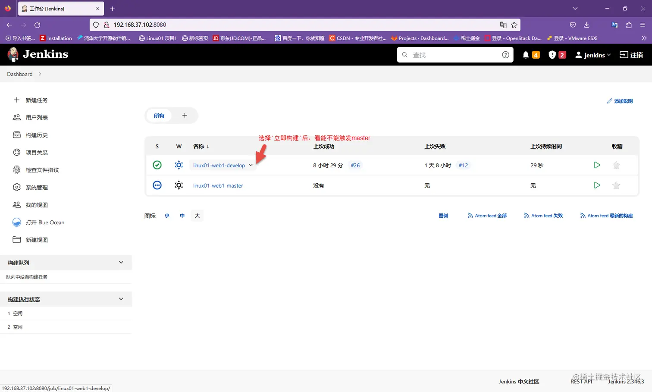This screenshot has height=392, width=652.
Task: Sort by 名称 column header
Action: [201, 147]
